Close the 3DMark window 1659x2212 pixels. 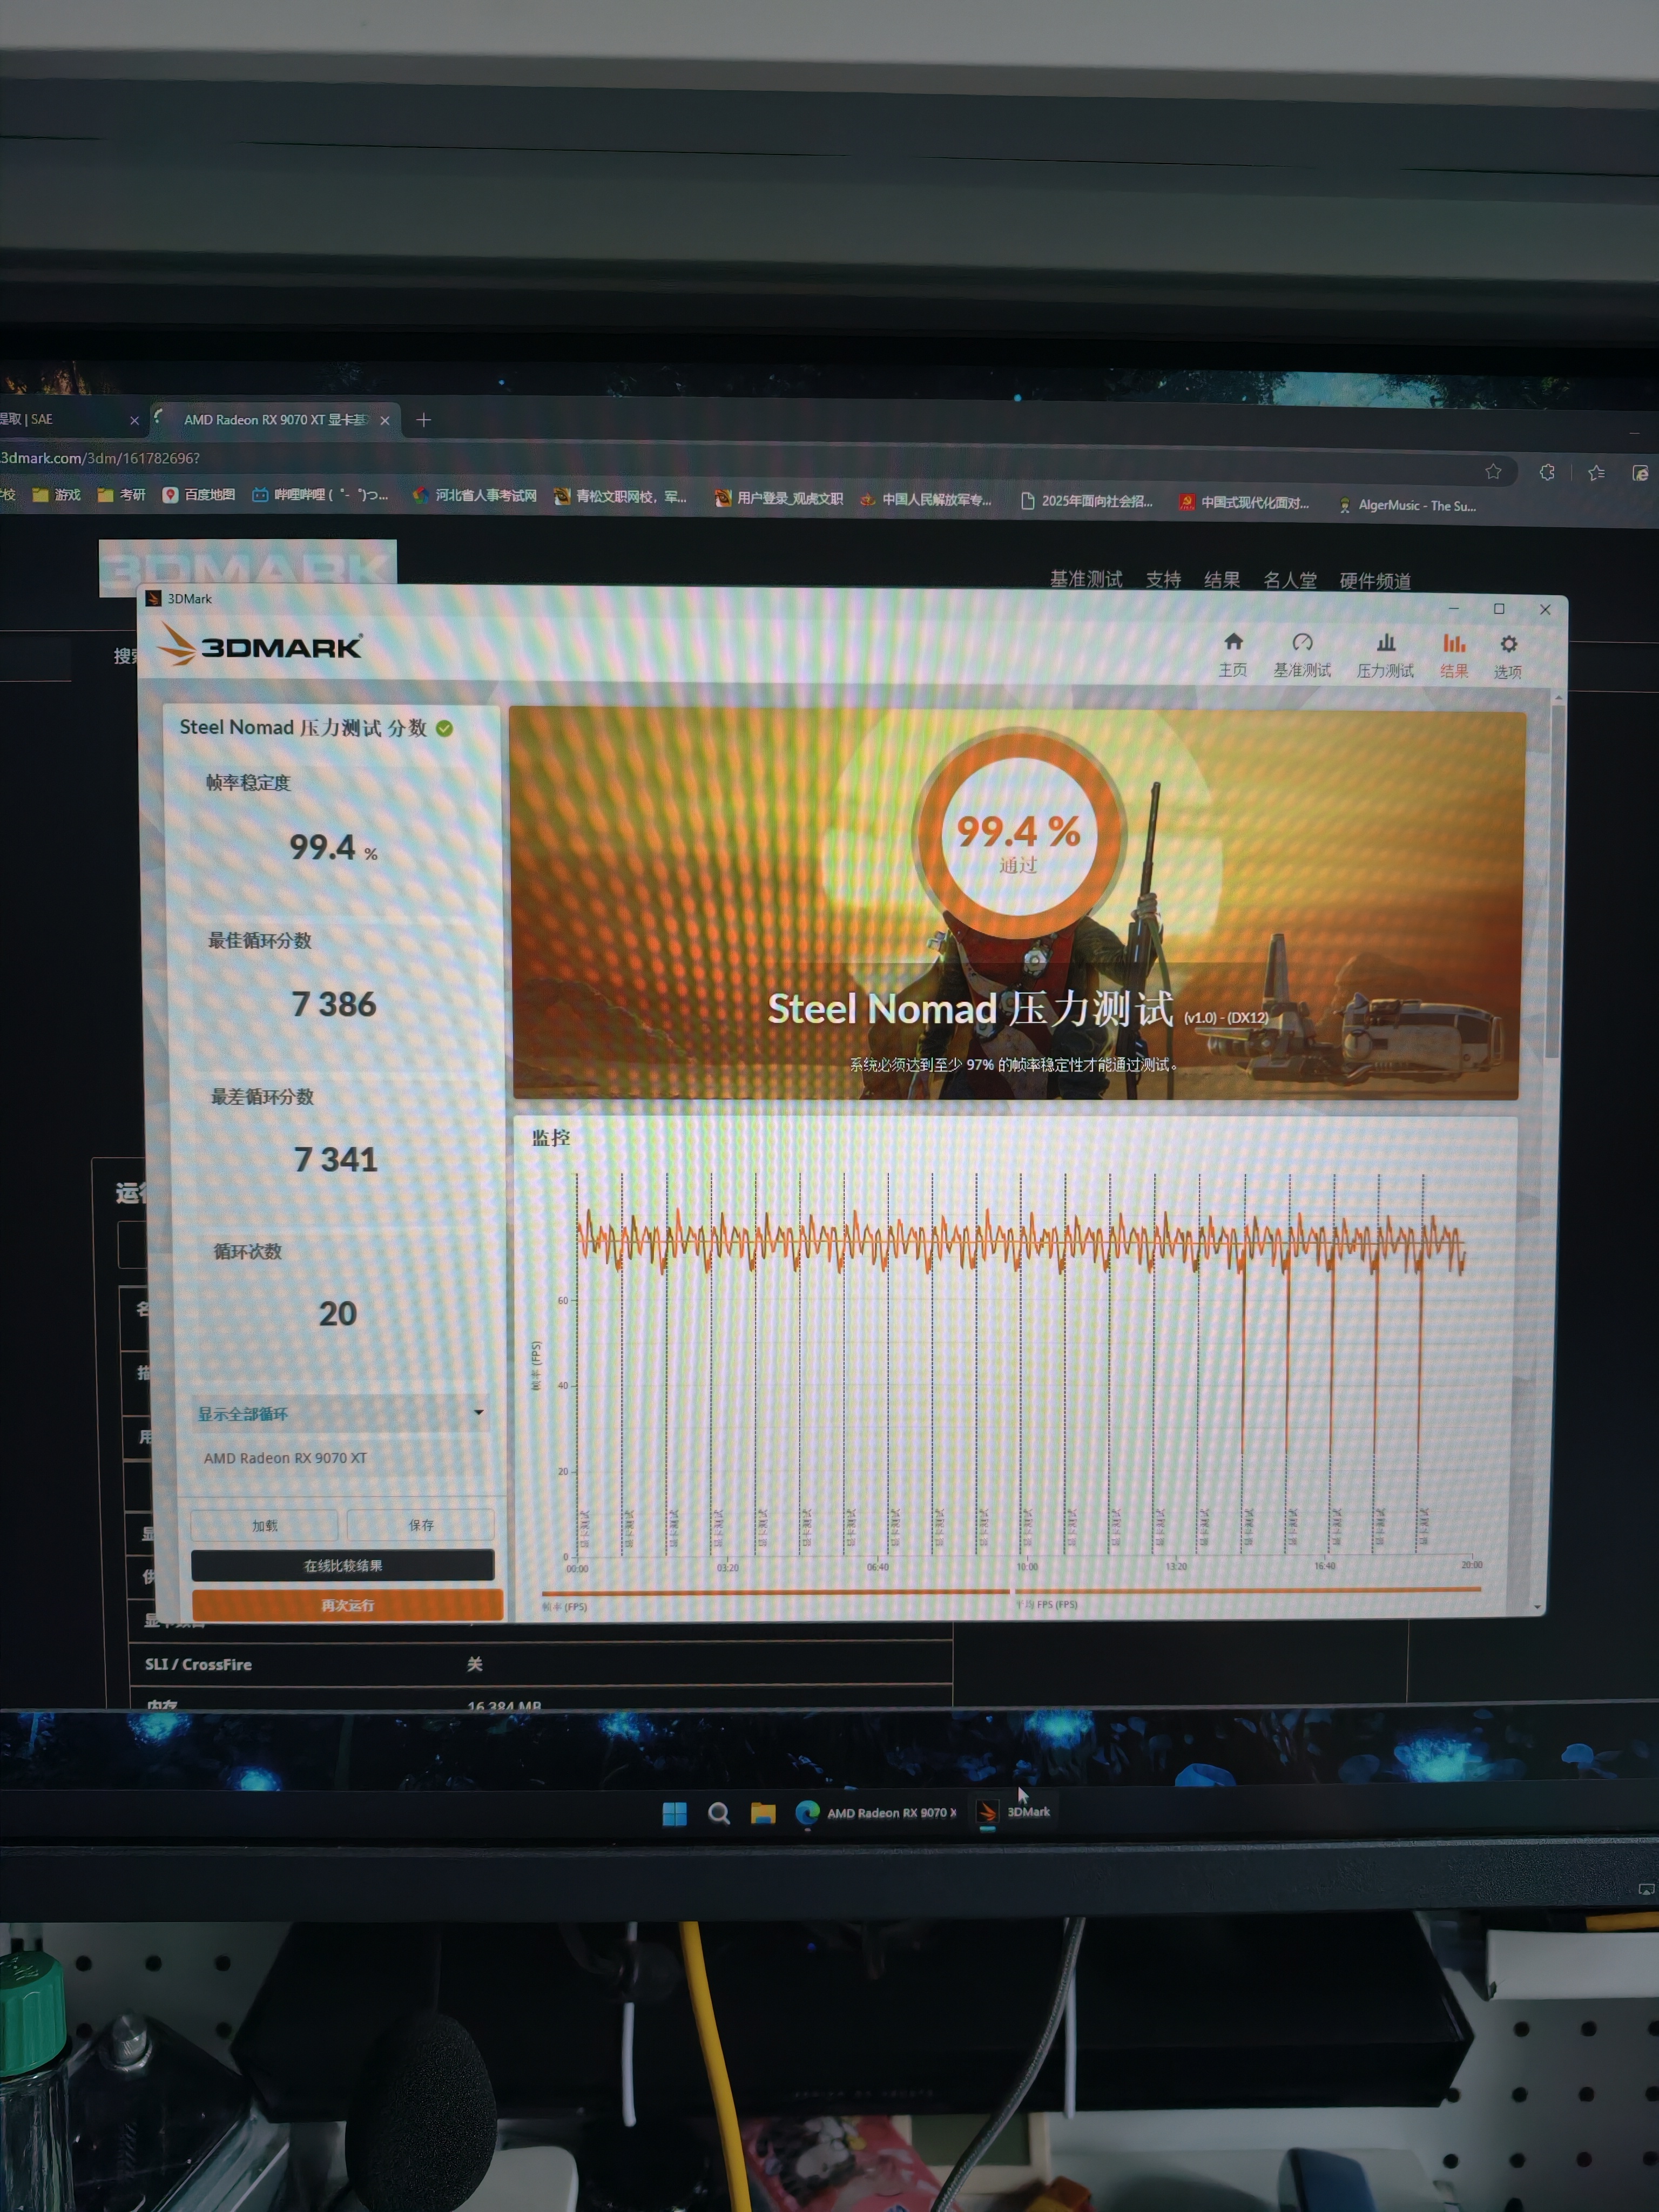(x=1545, y=610)
